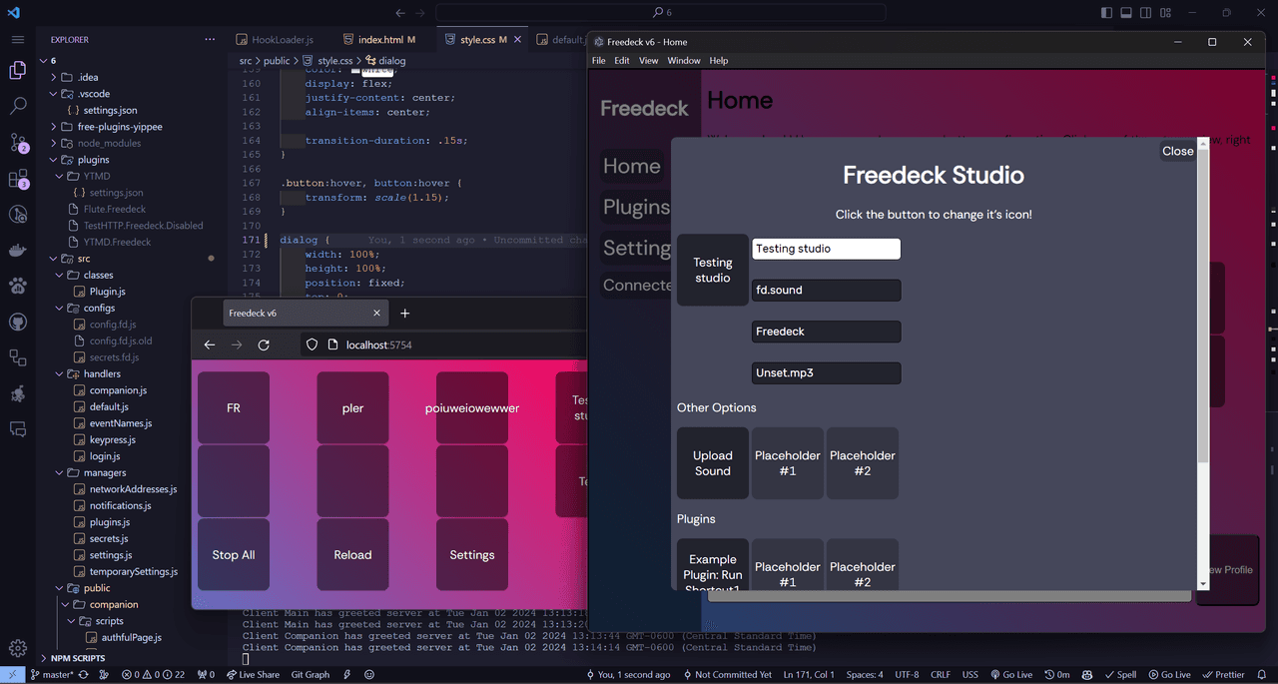Viewport: 1278px width, 684px height.
Task: Click the Testing studio icon button
Action: [713, 270]
